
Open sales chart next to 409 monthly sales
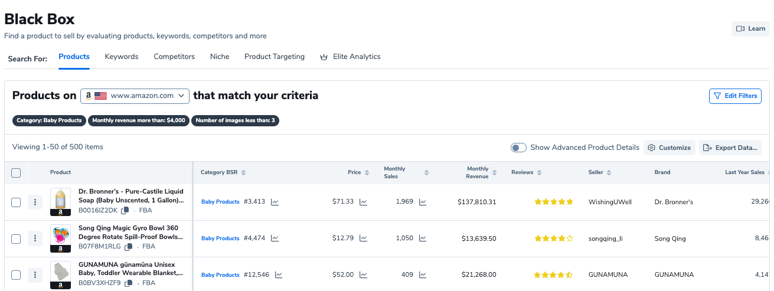[423, 275]
